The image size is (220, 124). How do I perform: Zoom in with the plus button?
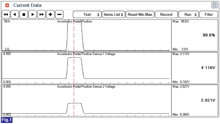tap(50, 14)
